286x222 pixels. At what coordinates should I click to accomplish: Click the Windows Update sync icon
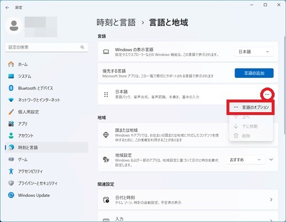coord(11,195)
